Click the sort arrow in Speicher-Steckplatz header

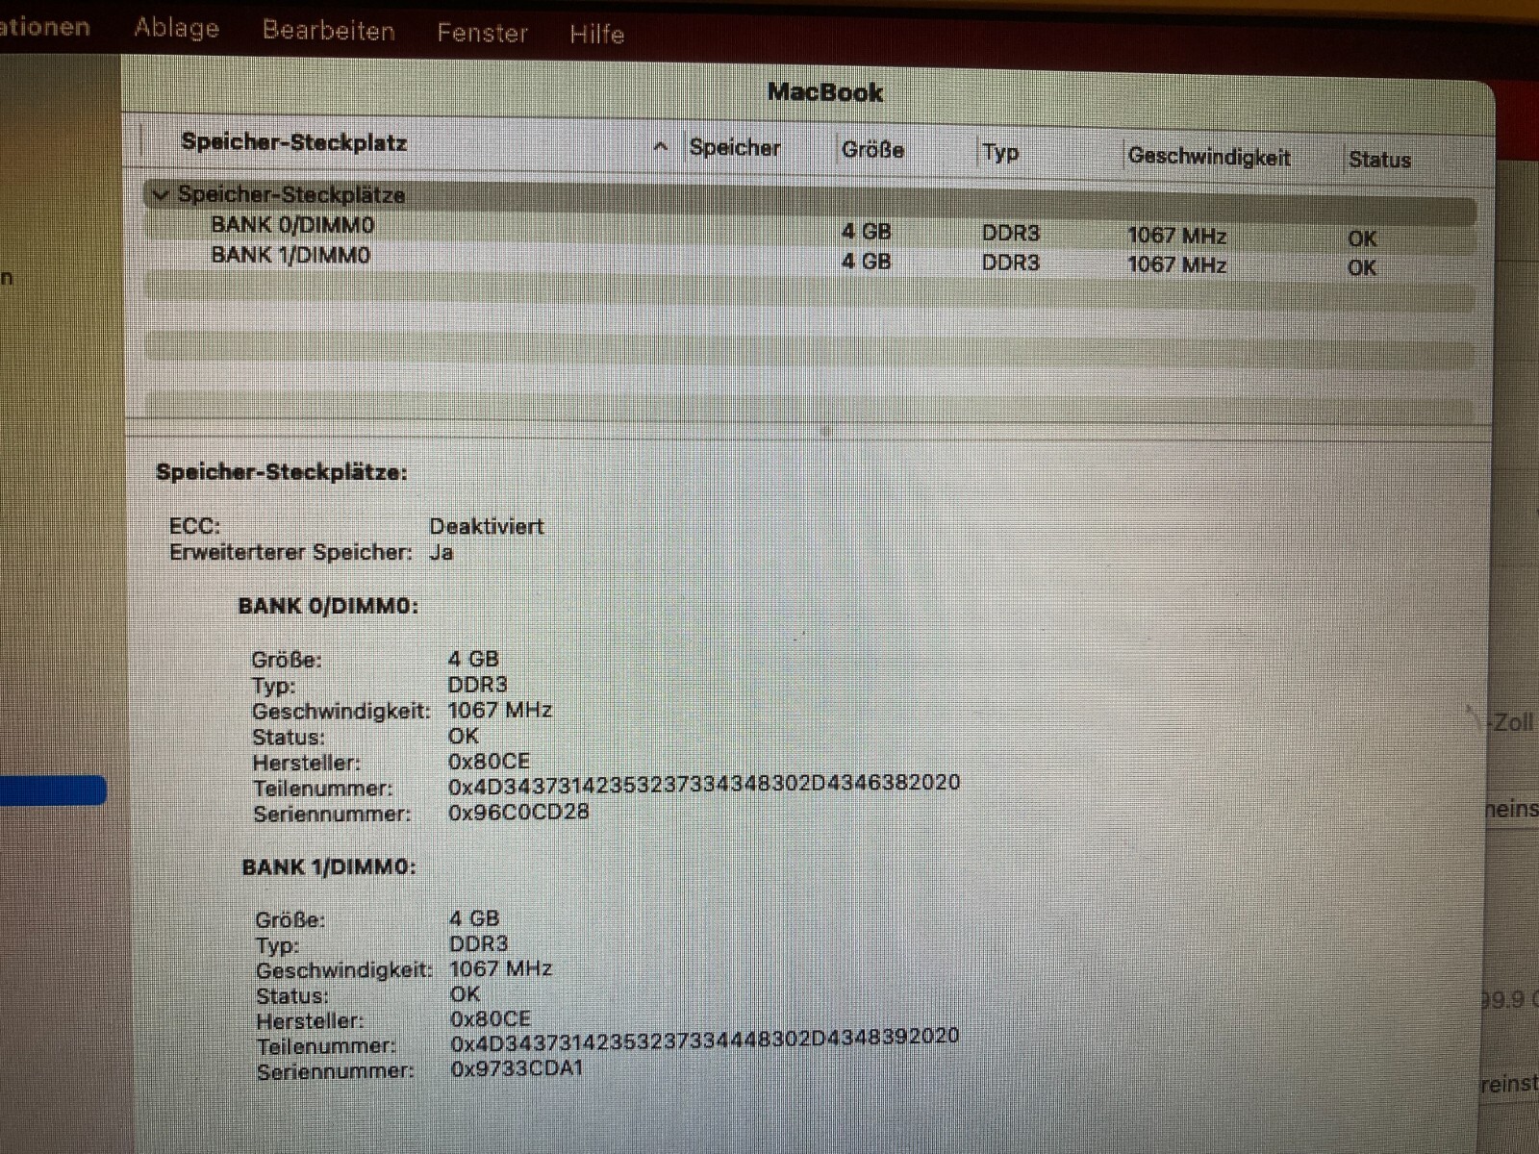pyautogui.click(x=660, y=147)
